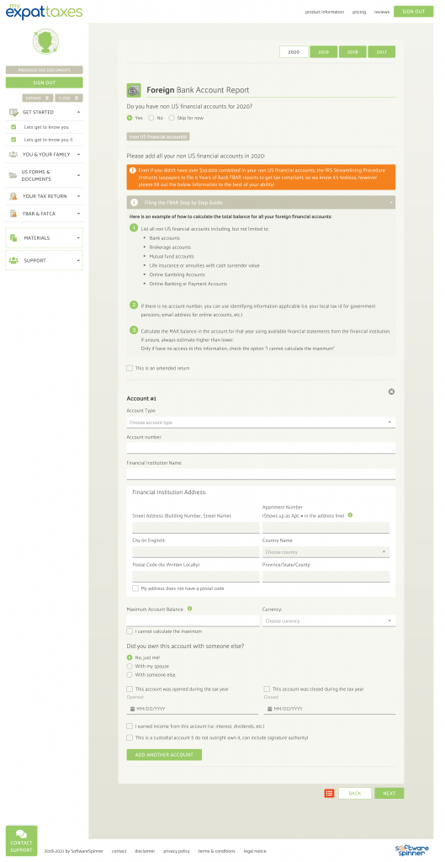Expand the FBAR & FATCA sidebar section
445x862 pixels.
click(45, 213)
